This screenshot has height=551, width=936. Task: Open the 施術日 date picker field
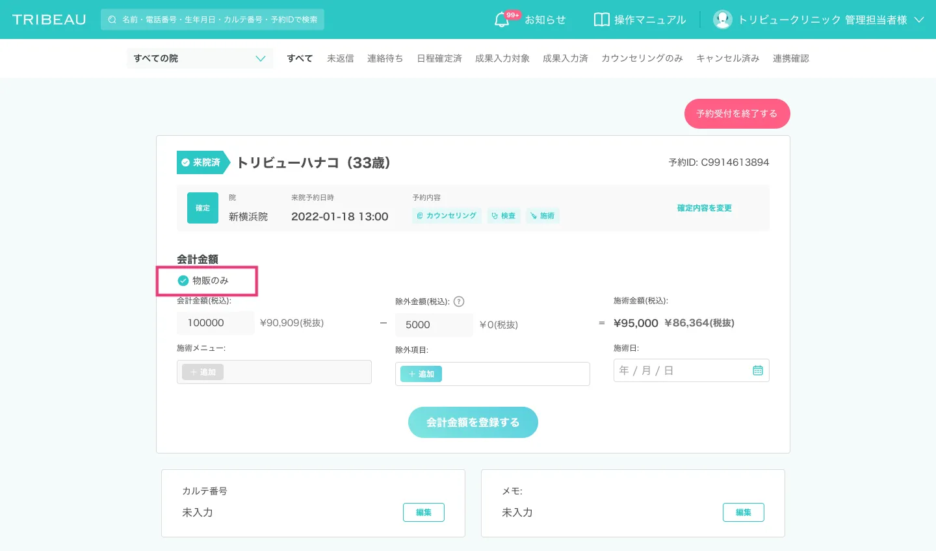(682, 370)
